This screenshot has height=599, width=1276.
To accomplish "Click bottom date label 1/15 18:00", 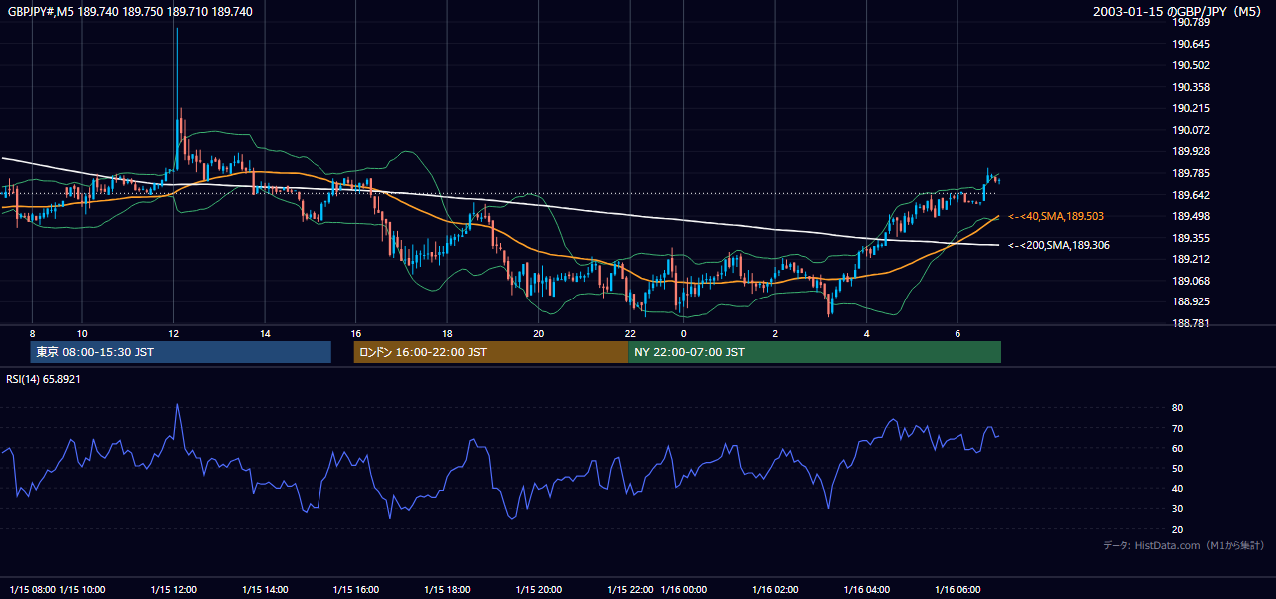I will pos(447,589).
